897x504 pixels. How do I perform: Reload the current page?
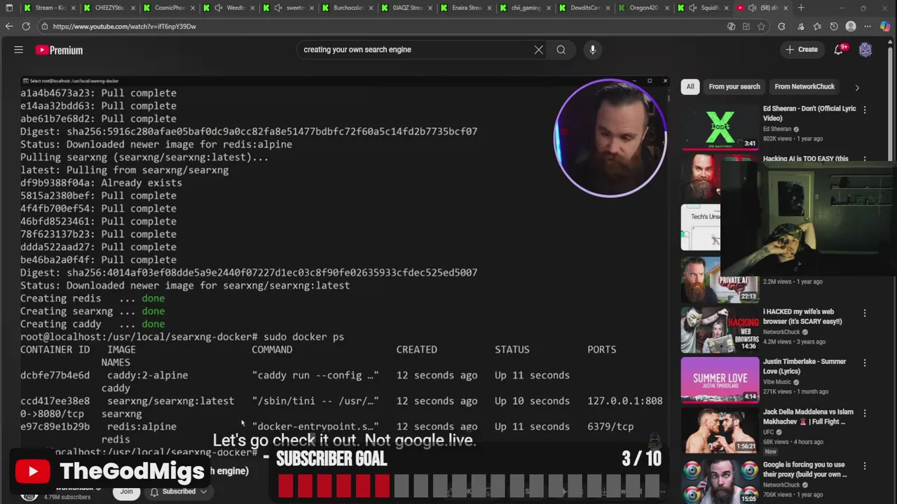coord(26,26)
